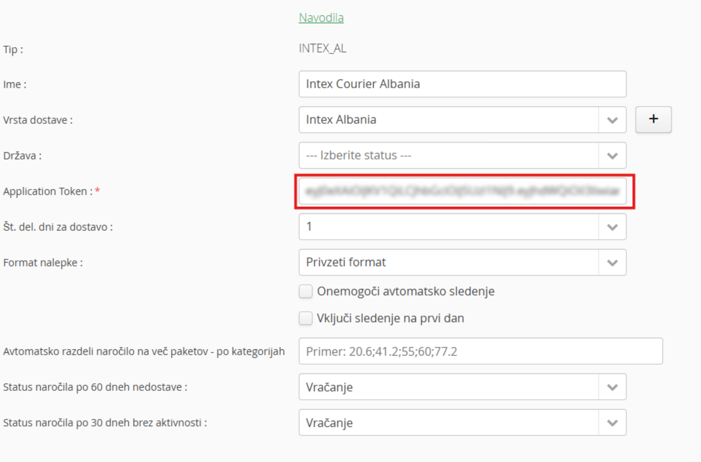Click the Vključi sledenje na prvi dan label
This screenshot has height=462, width=701.
tap(390, 318)
